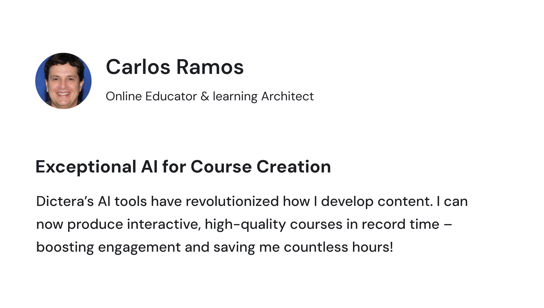544x308 pixels.
Task: Click the 'Exceptional AI for Course Creation' heading
Action: pyautogui.click(x=183, y=167)
